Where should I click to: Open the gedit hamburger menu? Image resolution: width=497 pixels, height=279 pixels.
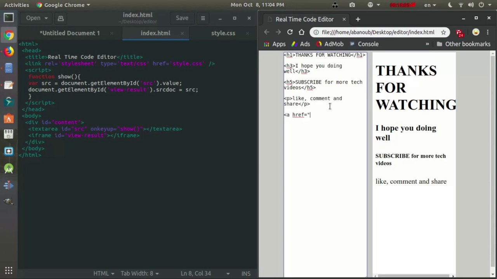click(203, 18)
